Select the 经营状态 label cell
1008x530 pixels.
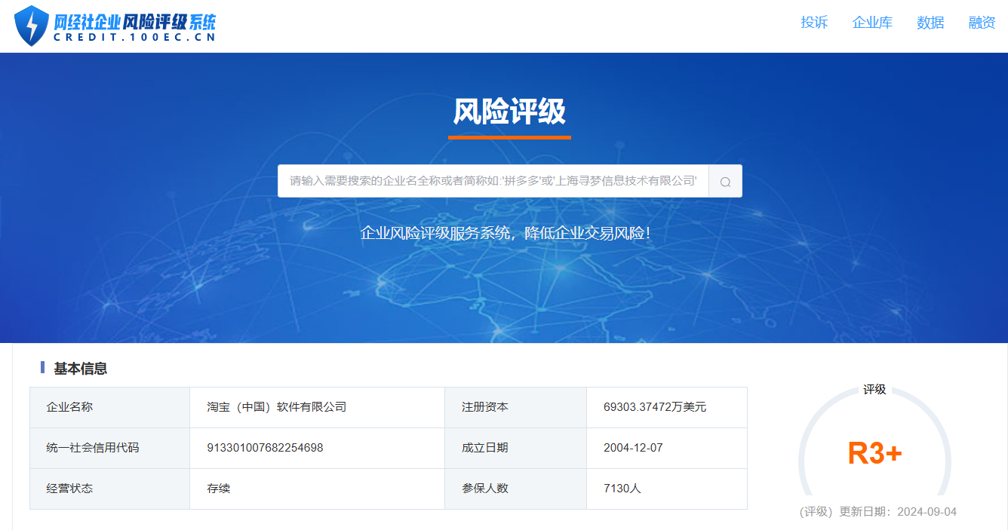109,489
